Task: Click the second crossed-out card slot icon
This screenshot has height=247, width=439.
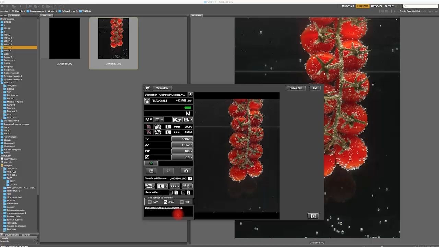Action: click(149, 132)
